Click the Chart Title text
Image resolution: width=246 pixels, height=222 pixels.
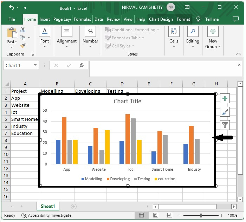[x=127, y=101]
